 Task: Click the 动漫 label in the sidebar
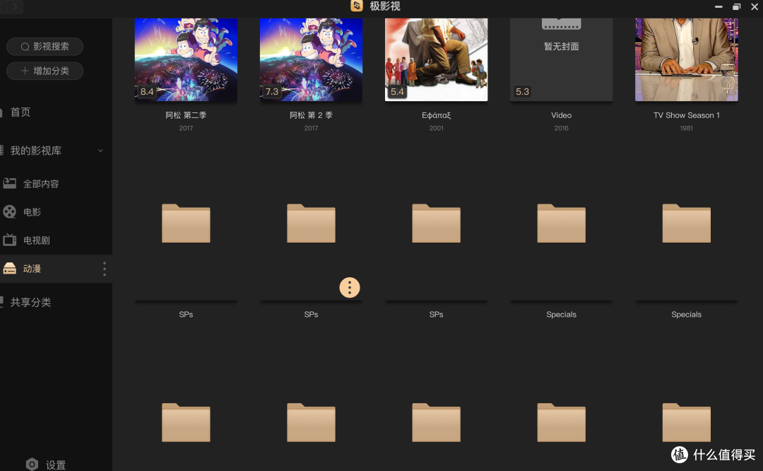pyautogui.click(x=32, y=268)
